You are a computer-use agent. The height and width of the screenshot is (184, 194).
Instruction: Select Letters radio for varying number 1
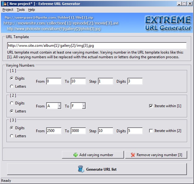point(12,86)
